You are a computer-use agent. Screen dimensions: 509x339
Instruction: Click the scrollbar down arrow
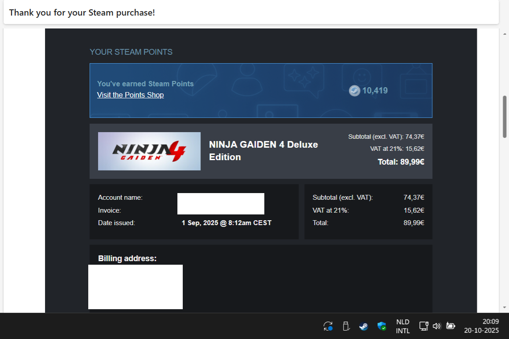[x=505, y=307]
